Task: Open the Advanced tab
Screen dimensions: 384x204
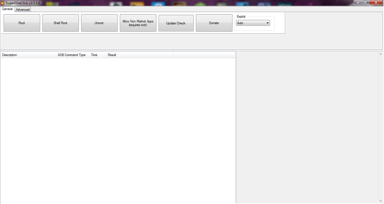Action: point(23,10)
